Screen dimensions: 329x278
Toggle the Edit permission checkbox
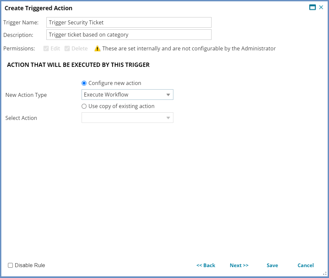[46, 48]
